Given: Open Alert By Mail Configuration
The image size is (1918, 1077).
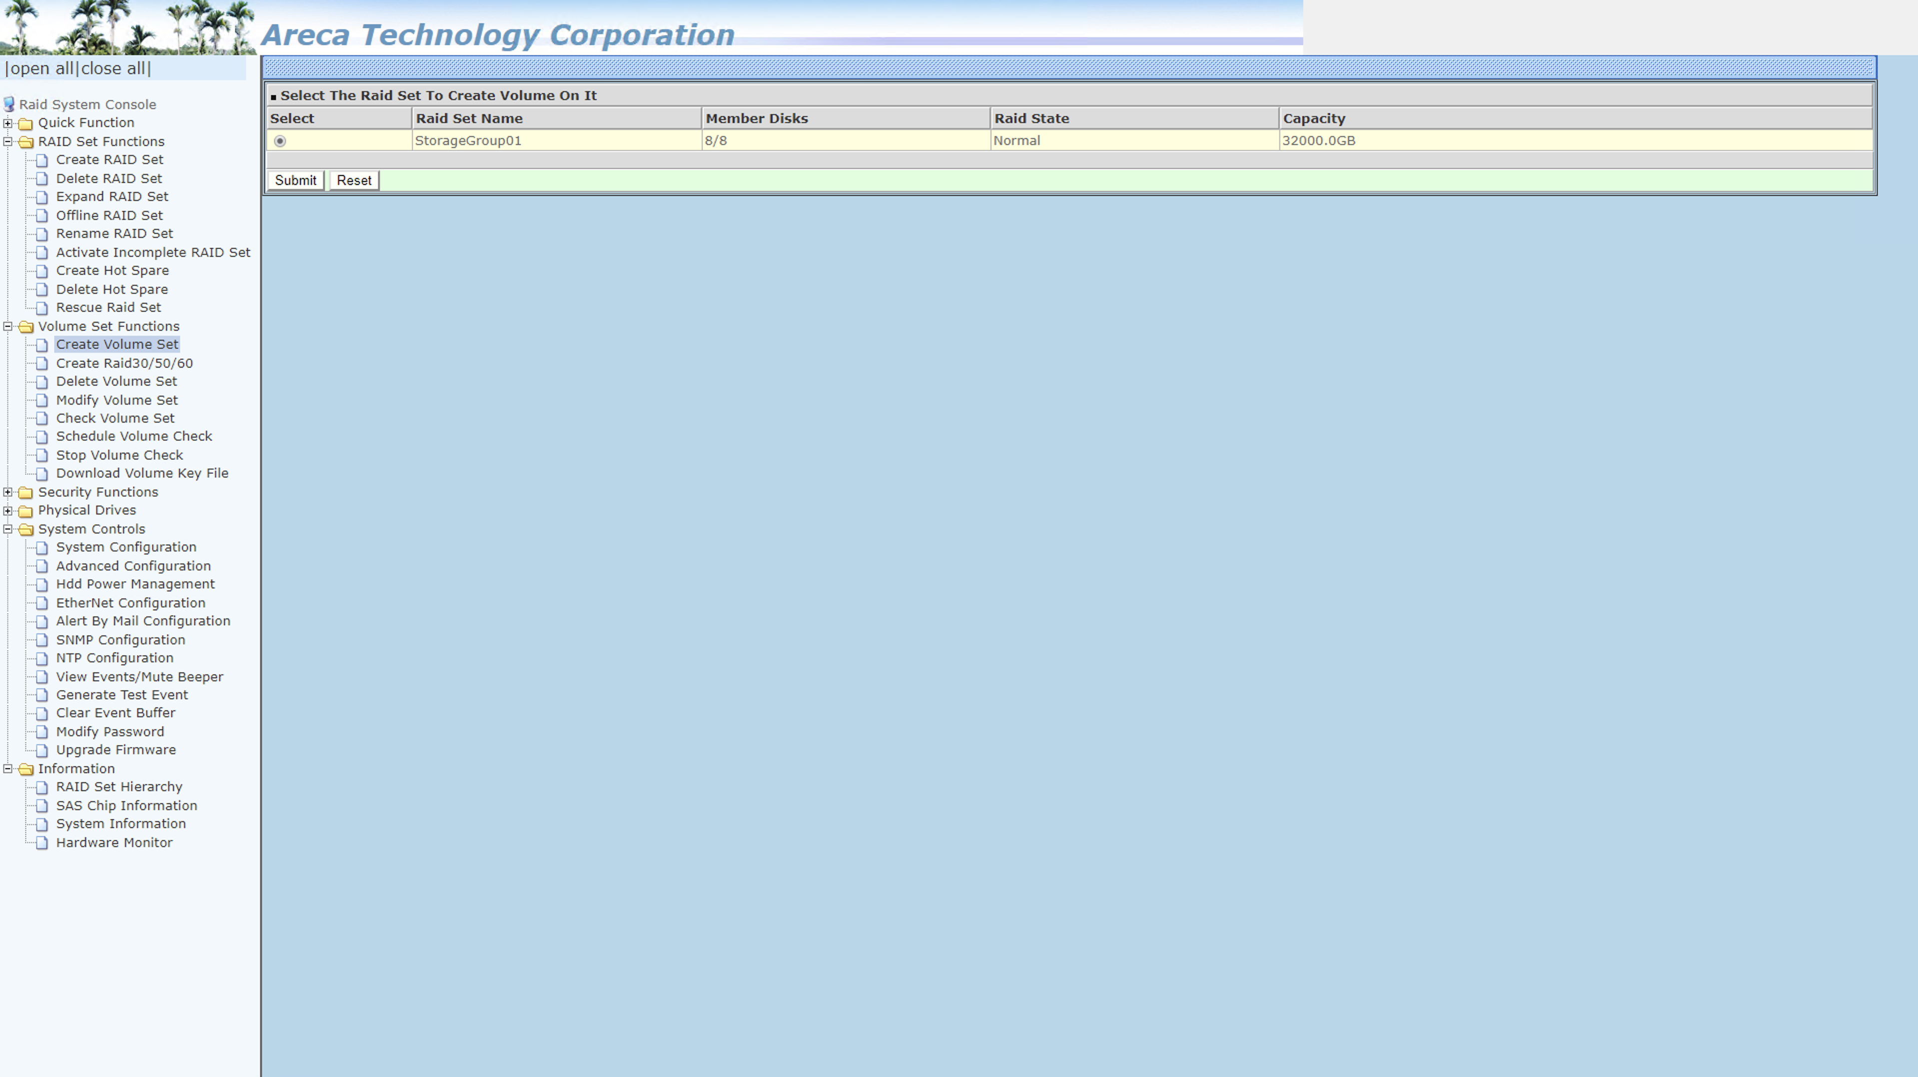Looking at the screenshot, I should (x=144, y=621).
